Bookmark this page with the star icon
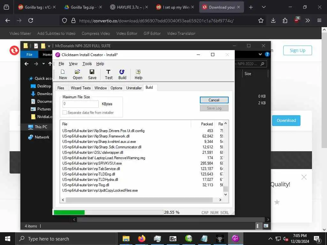This screenshot has height=245, width=327. coord(261,20)
